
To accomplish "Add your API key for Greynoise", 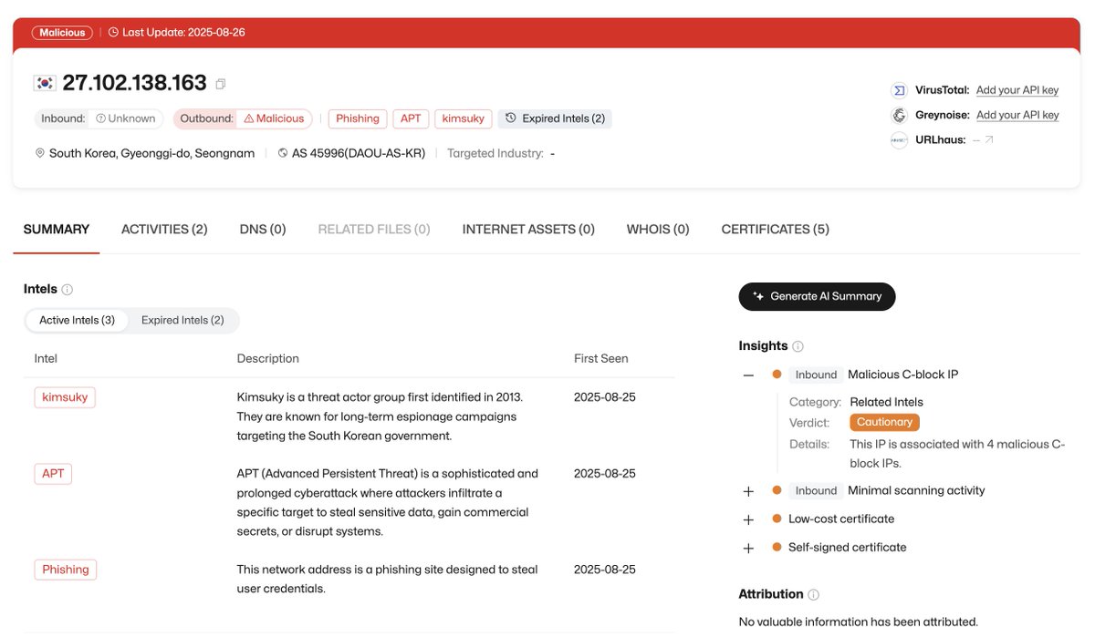I will click(1017, 115).
